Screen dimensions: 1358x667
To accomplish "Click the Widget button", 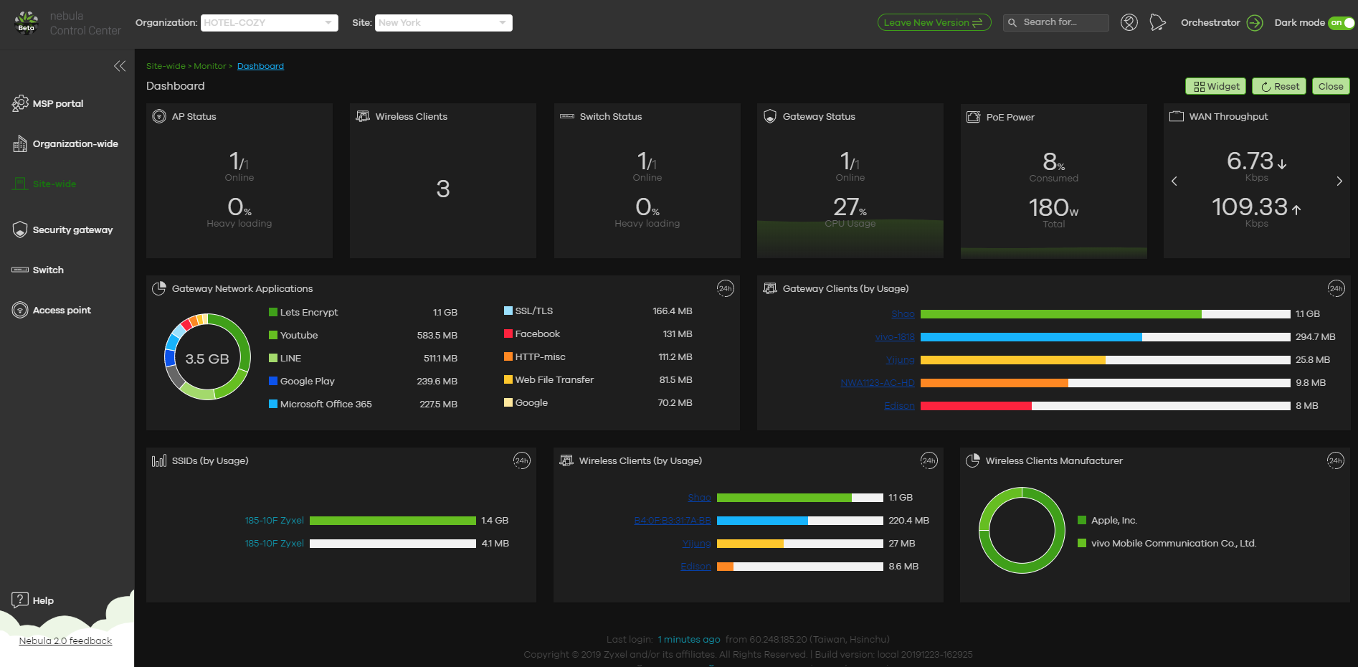I will (1216, 86).
